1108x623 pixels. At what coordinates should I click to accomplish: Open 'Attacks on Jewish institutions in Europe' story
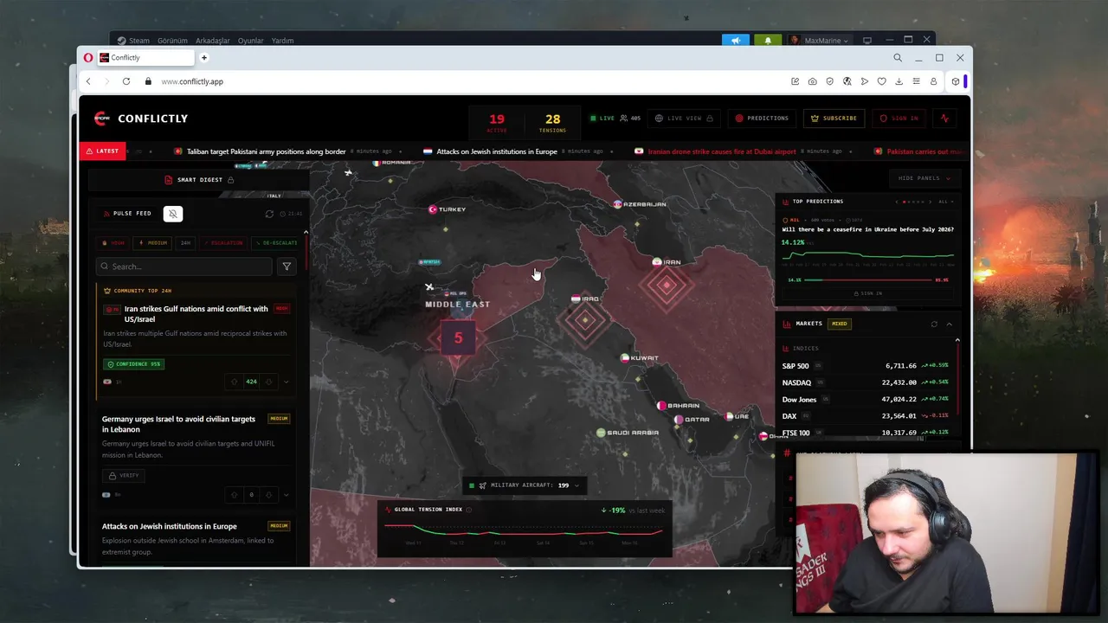coord(169,526)
